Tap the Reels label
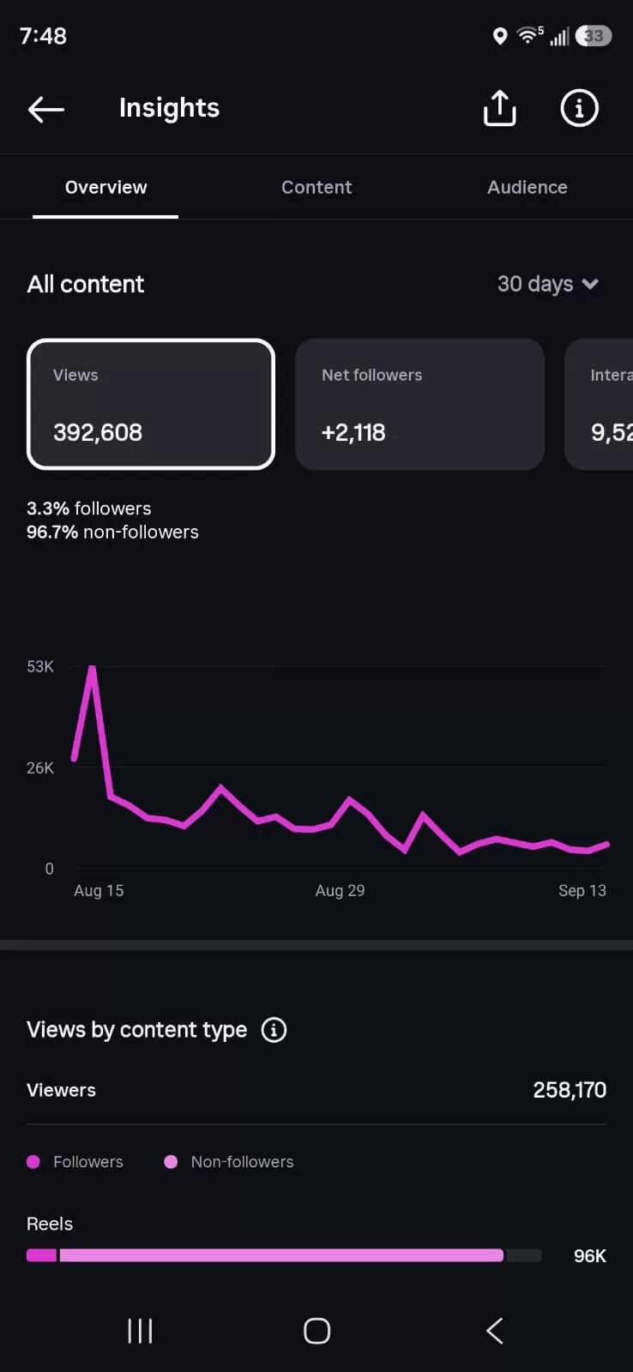This screenshot has height=1372, width=633. coord(50,1224)
